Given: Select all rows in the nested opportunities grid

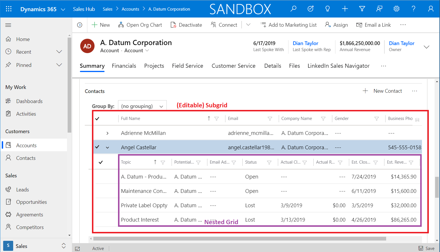Looking at the screenshot, I should point(101,162).
